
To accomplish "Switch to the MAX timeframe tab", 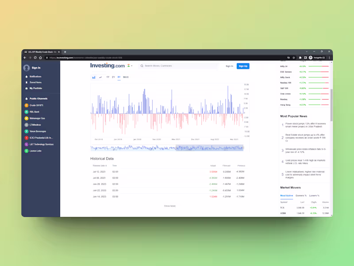I will point(125,77).
